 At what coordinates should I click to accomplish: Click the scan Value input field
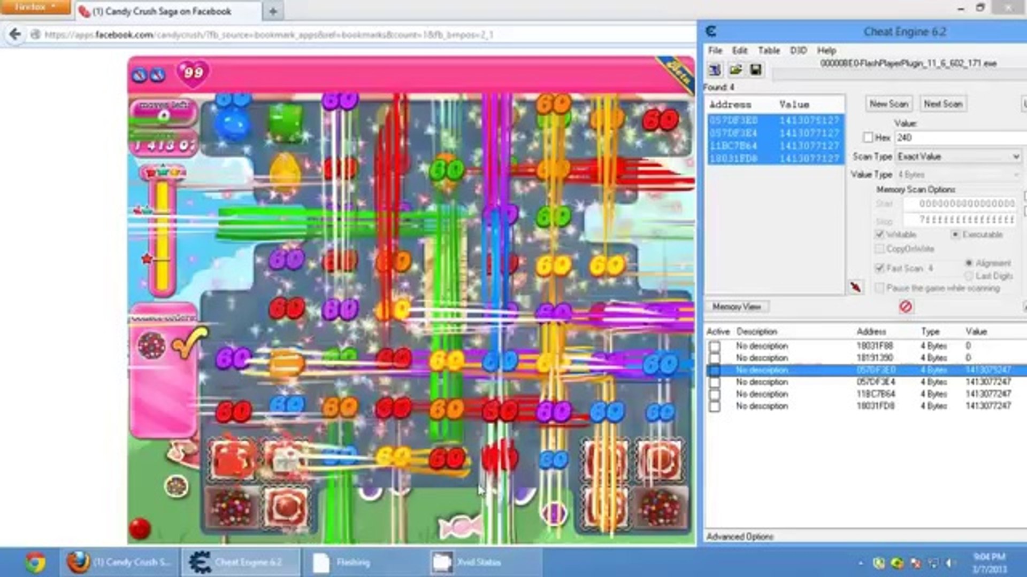[x=961, y=138]
